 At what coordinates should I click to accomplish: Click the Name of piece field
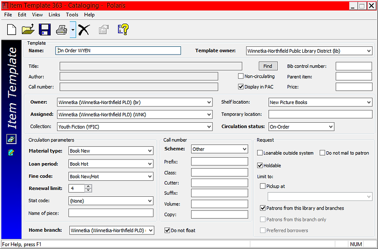click(111, 213)
